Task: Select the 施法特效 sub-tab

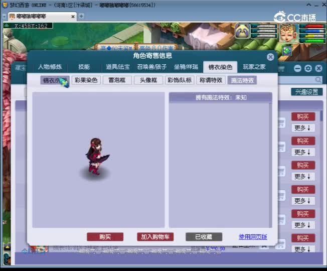Action: 242,80
